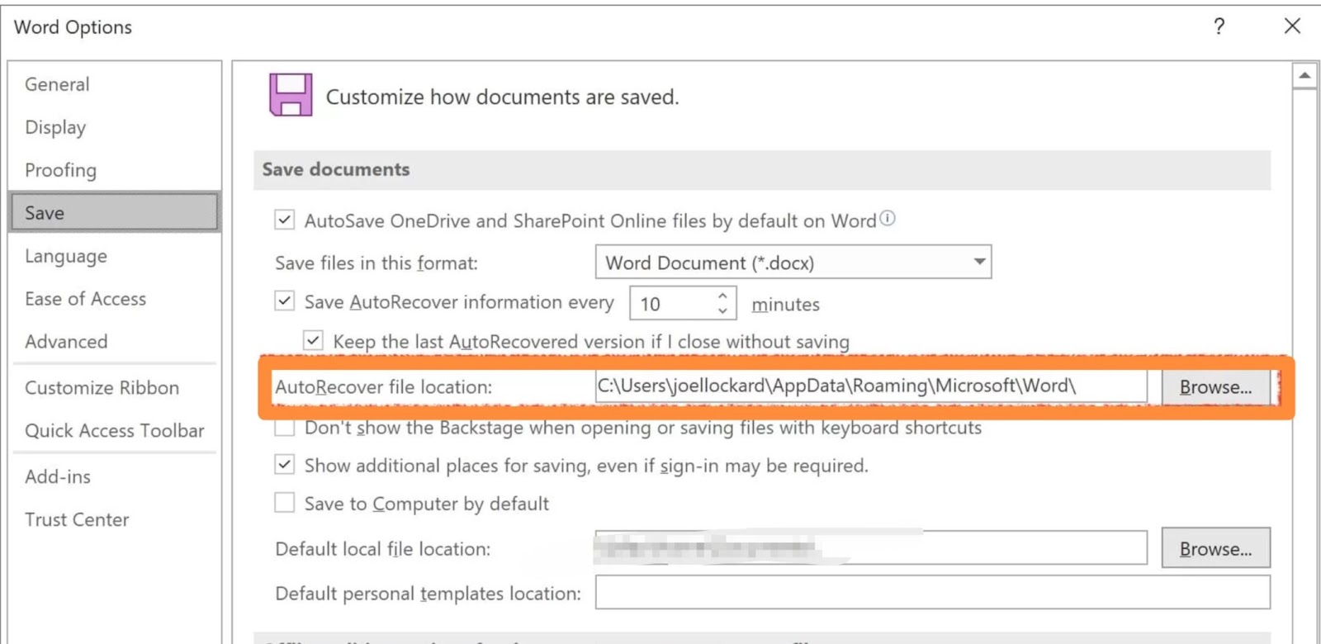
Task: Browse for AutoRecover file location
Action: pyautogui.click(x=1214, y=387)
